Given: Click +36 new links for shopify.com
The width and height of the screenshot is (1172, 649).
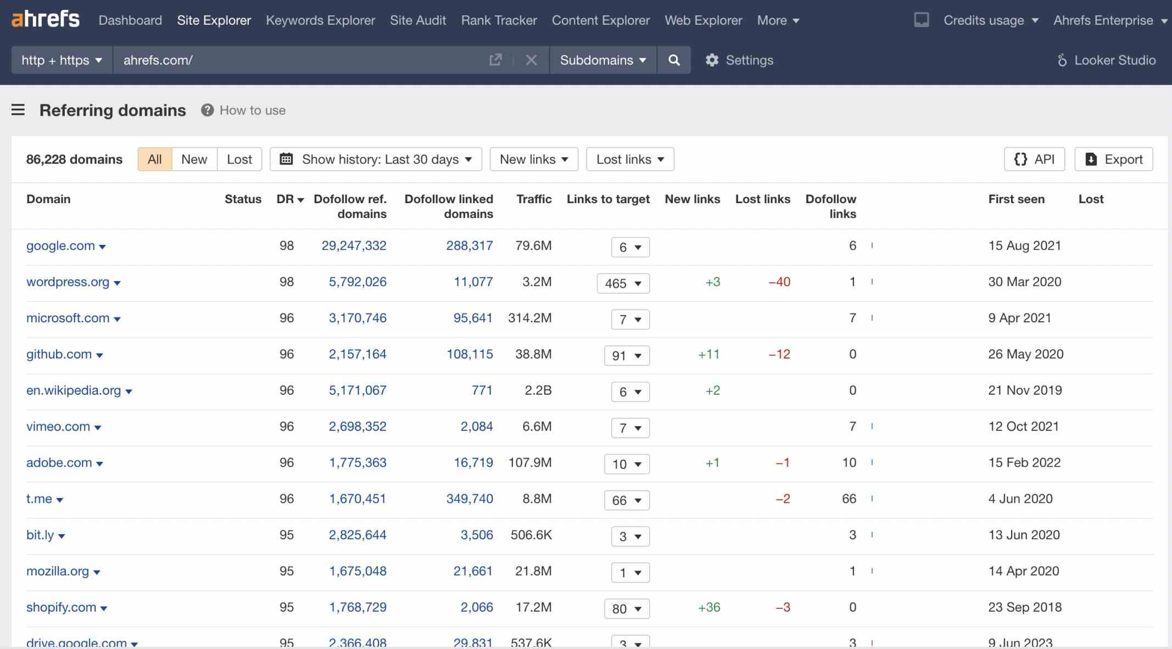Looking at the screenshot, I should (708, 607).
